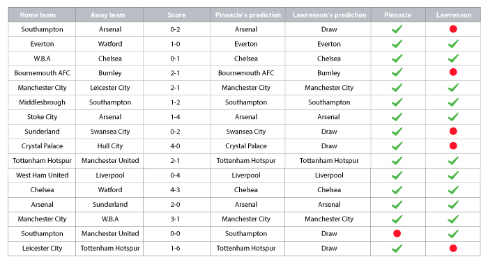The width and height of the screenshot is (488, 266).
Task: Click Lawrenson's red dot in Crystal Palace row
Action: click(x=453, y=146)
